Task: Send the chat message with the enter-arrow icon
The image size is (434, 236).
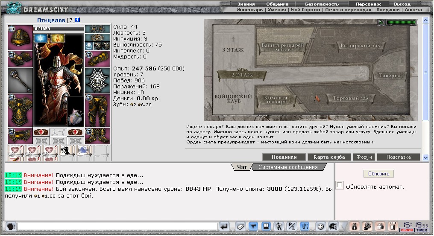Action: point(224,227)
